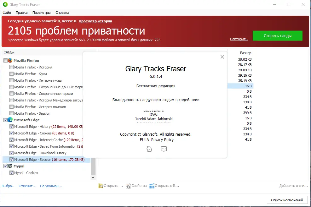This screenshot has height=207, width=311.
Task: Click the Jarek&Adam Jablonski credit
Action: (154, 119)
